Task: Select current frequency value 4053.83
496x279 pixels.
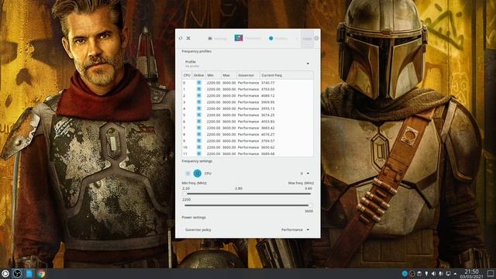Action: [268, 122]
